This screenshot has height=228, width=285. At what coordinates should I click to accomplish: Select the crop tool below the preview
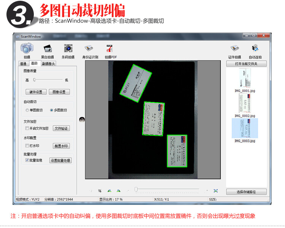tap(100, 190)
